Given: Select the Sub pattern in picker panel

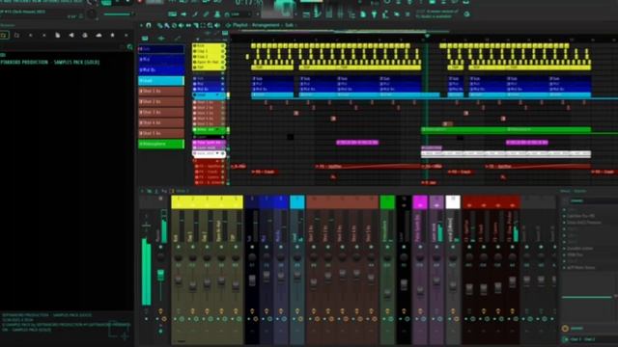Looking at the screenshot, I should 161,49.
